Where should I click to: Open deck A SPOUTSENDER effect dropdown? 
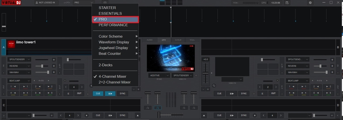(19, 60)
